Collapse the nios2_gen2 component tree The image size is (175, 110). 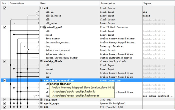pos(41,27)
